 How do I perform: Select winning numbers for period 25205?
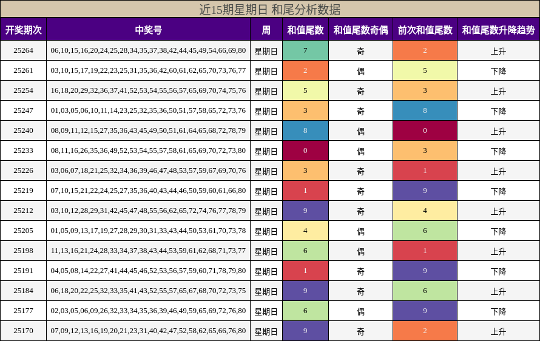[x=148, y=231]
